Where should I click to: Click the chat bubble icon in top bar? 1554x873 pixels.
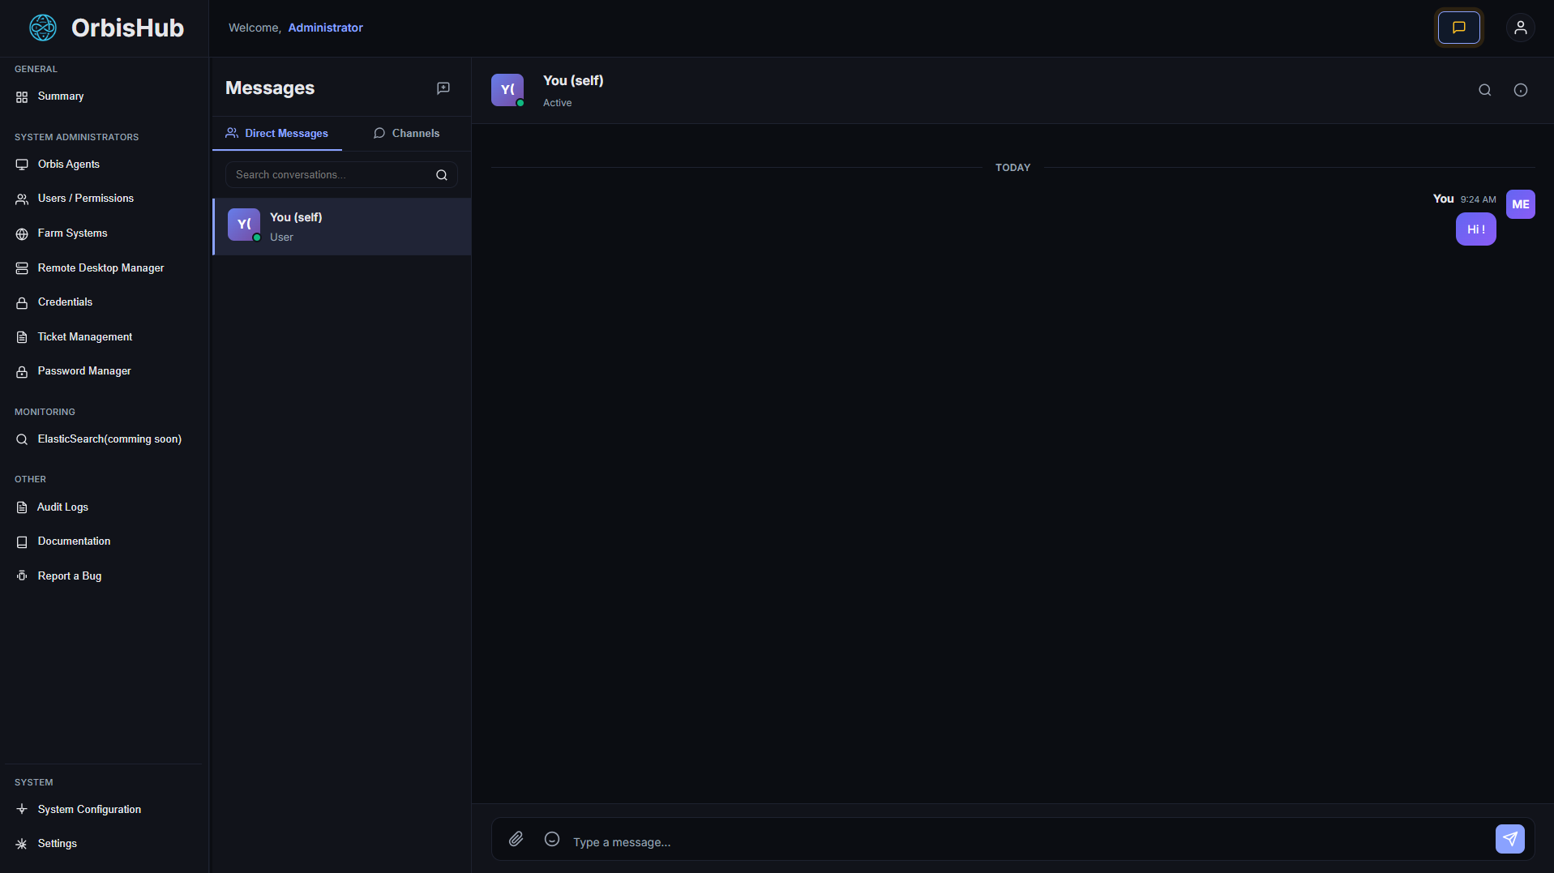(1458, 27)
